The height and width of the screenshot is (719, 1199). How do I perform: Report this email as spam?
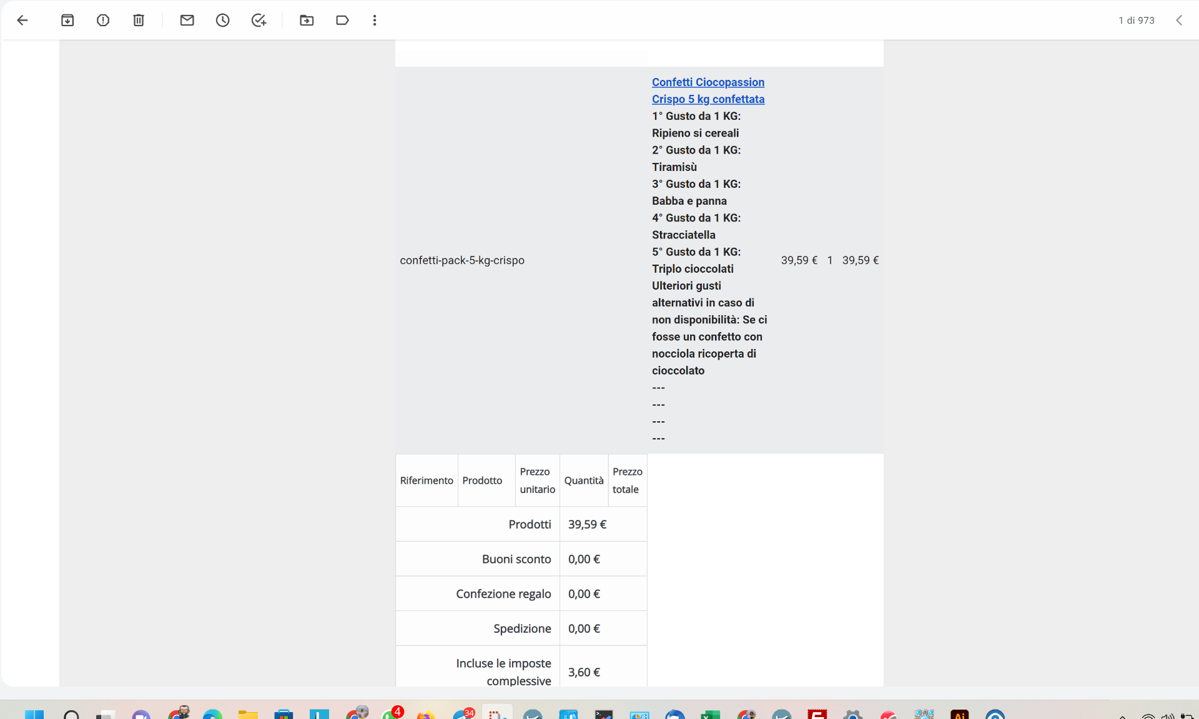pyautogui.click(x=103, y=21)
